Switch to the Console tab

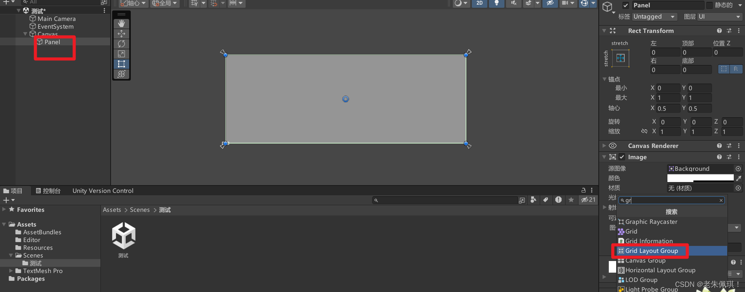[48, 191]
